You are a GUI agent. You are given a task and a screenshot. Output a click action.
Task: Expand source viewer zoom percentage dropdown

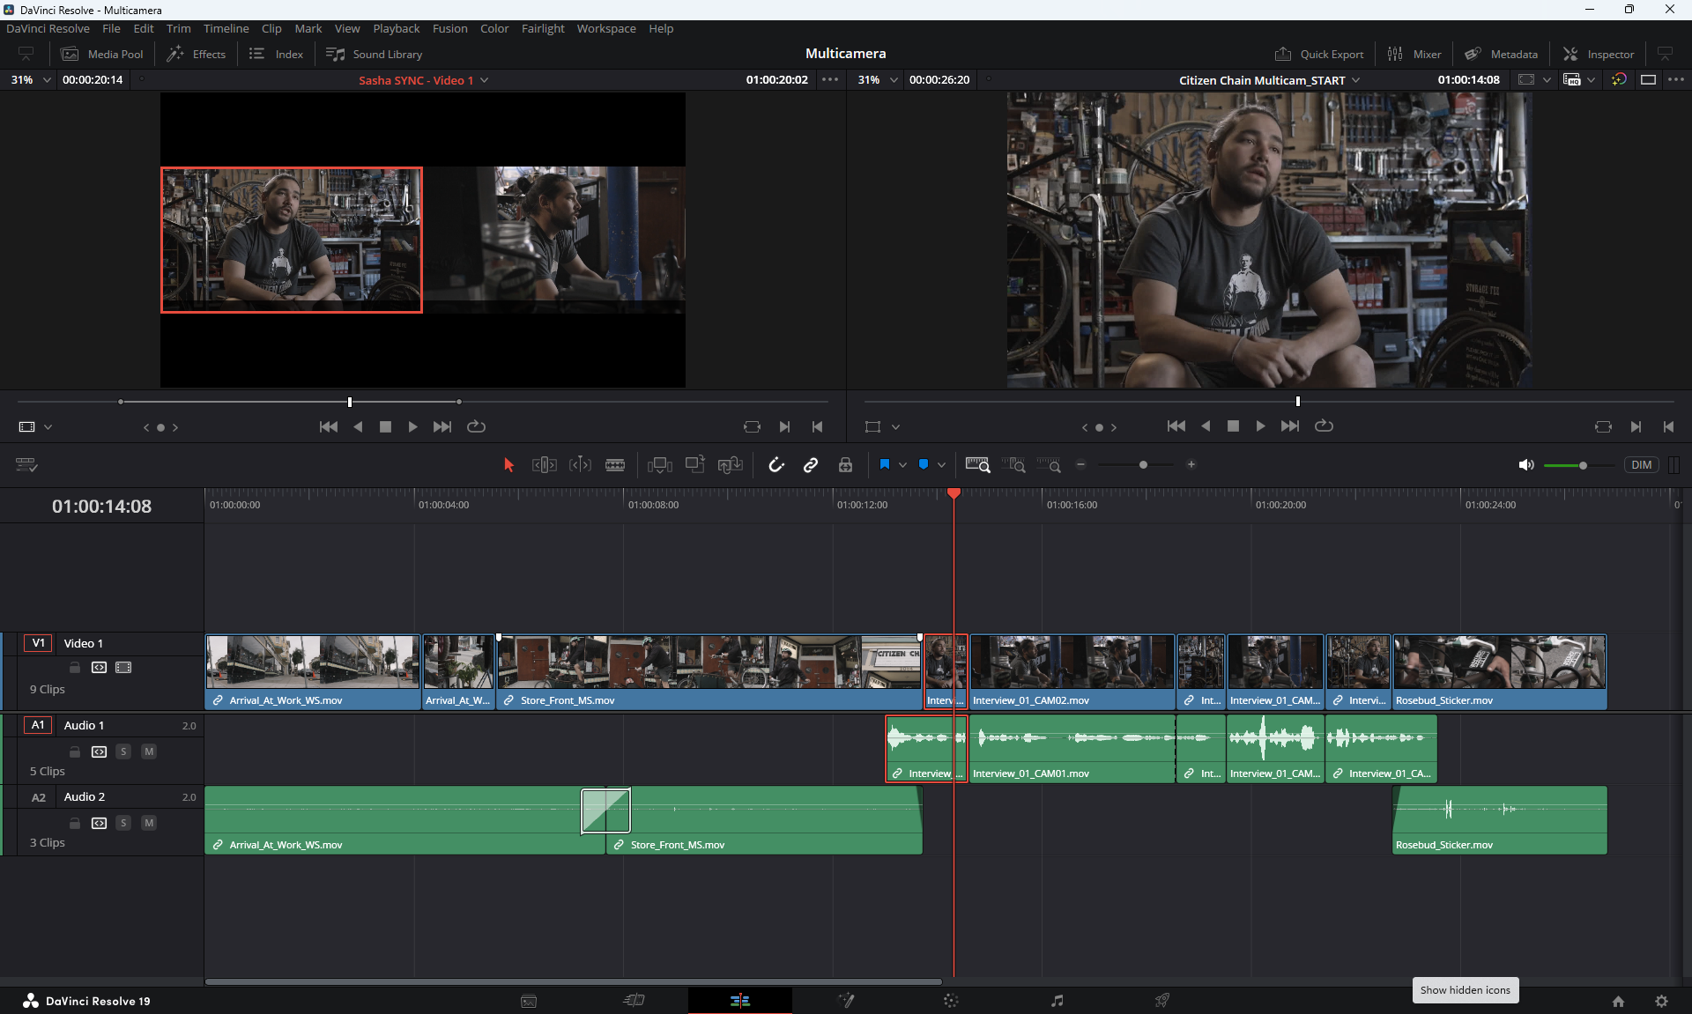pos(47,80)
